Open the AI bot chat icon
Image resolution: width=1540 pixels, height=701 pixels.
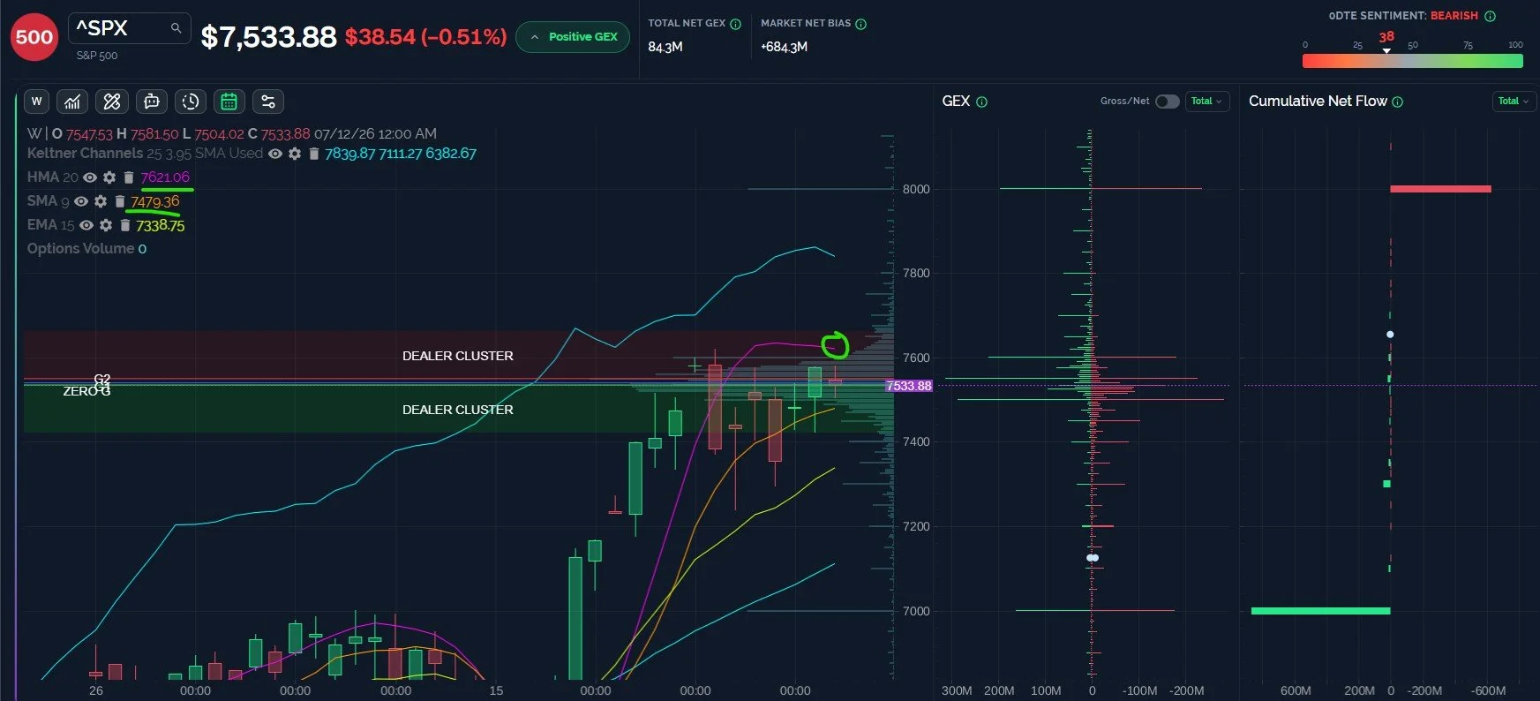tap(152, 102)
